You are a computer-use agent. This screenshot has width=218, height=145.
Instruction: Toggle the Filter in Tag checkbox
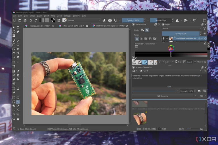tap(195, 62)
